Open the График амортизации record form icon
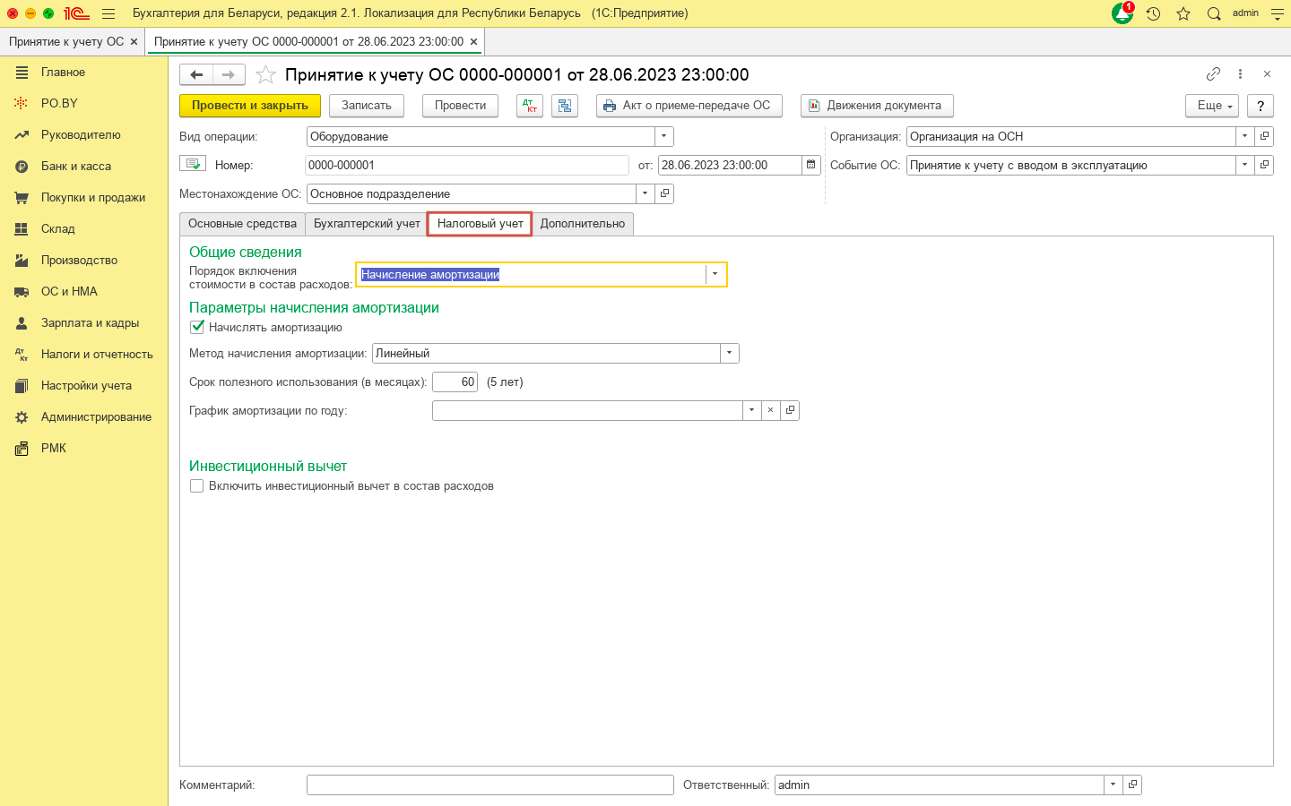1291x806 pixels. click(x=790, y=410)
